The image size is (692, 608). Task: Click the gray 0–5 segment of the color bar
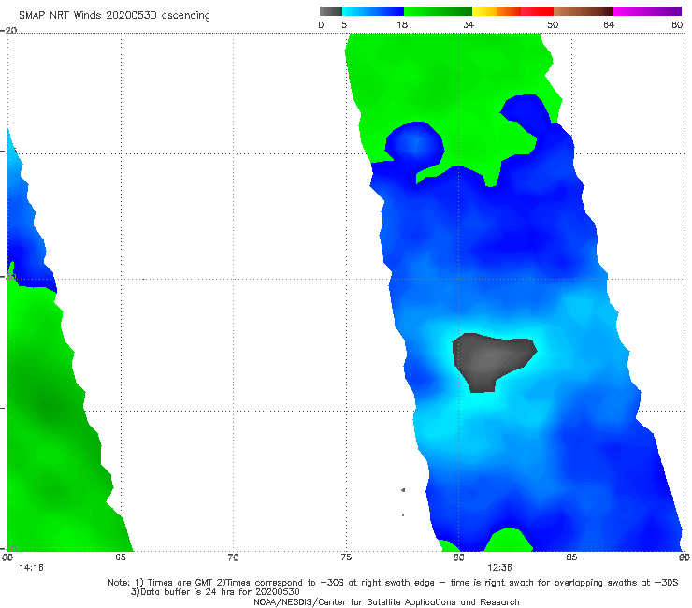click(330, 11)
